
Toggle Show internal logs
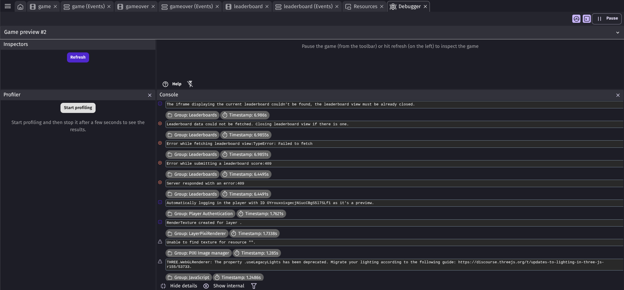(x=224, y=286)
